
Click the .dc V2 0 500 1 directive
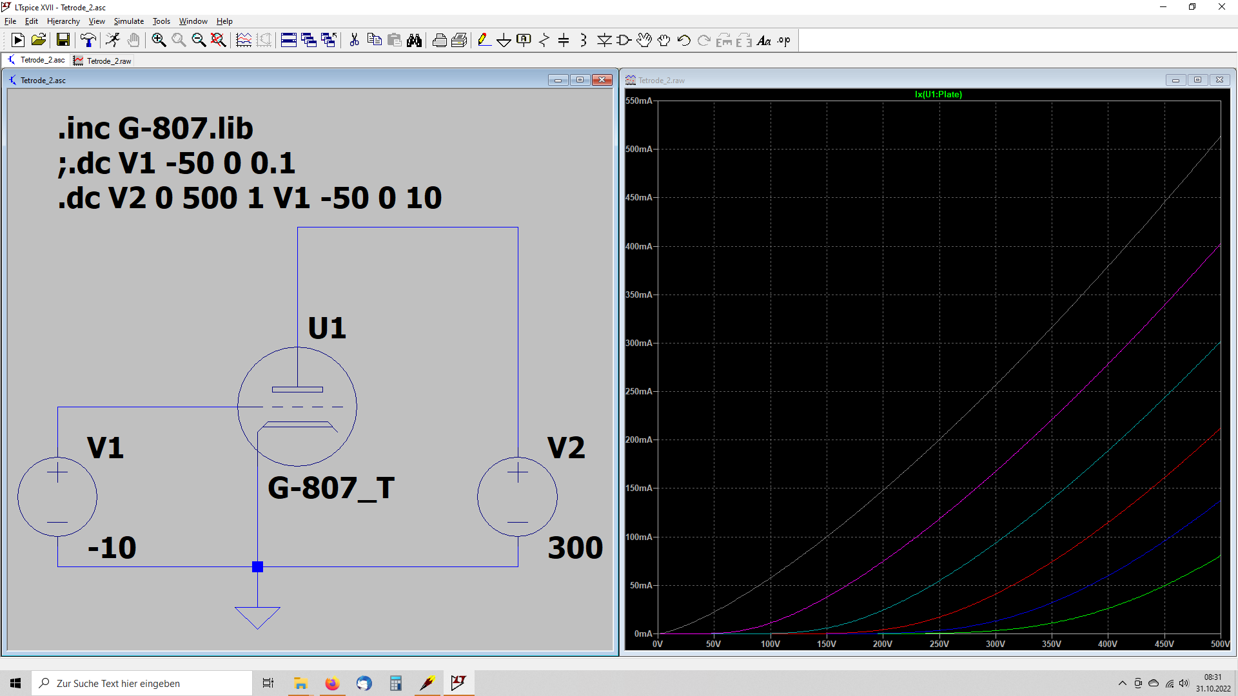(x=250, y=197)
